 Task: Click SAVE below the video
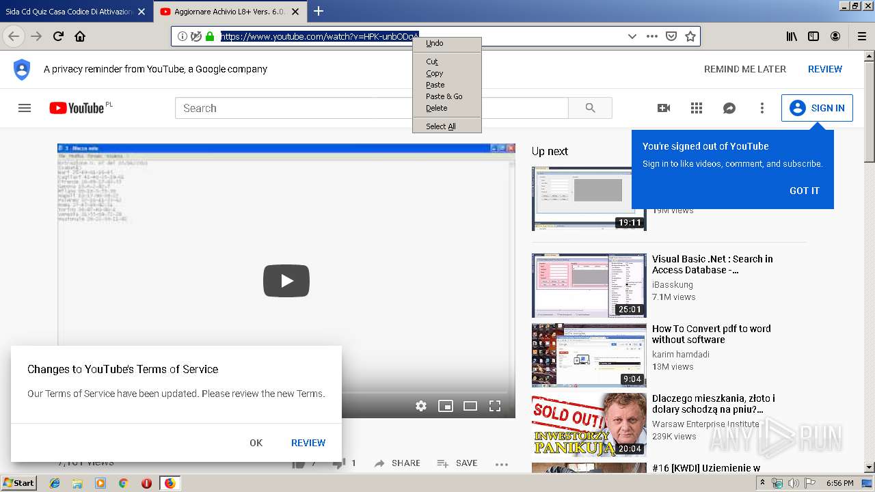point(457,463)
